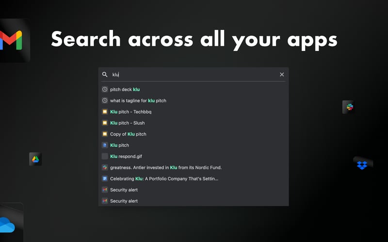The height and width of the screenshot is (242, 388).
Task: Select 'what is tagline for klu pitch'
Action: pyautogui.click(x=138, y=101)
